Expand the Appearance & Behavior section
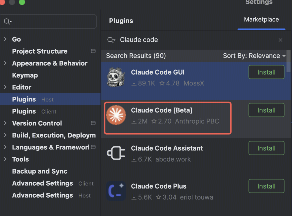 point(5,63)
